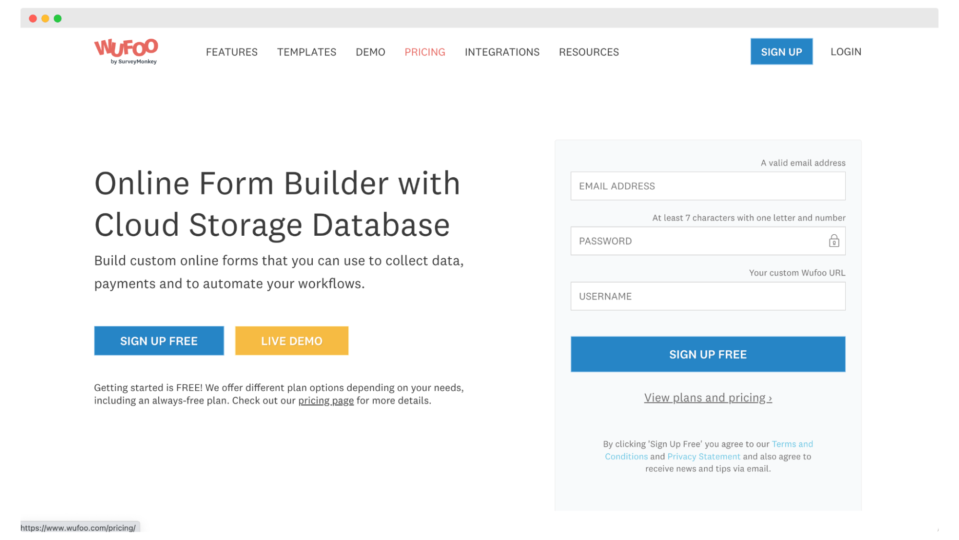Click the Wufoo logo icon

coord(126,51)
